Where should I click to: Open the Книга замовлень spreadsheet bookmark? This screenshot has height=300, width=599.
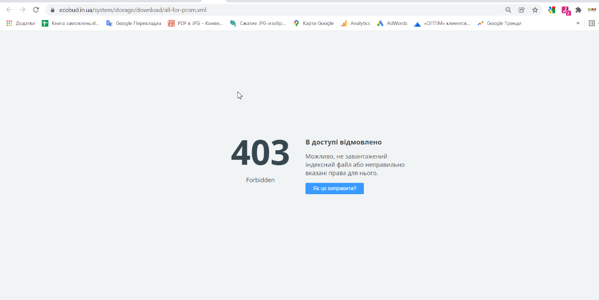70,23
